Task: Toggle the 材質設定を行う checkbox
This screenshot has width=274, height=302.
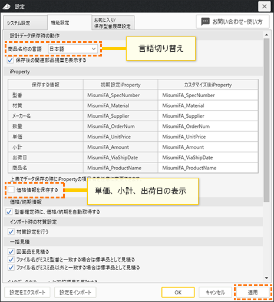Action: click(11, 232)
